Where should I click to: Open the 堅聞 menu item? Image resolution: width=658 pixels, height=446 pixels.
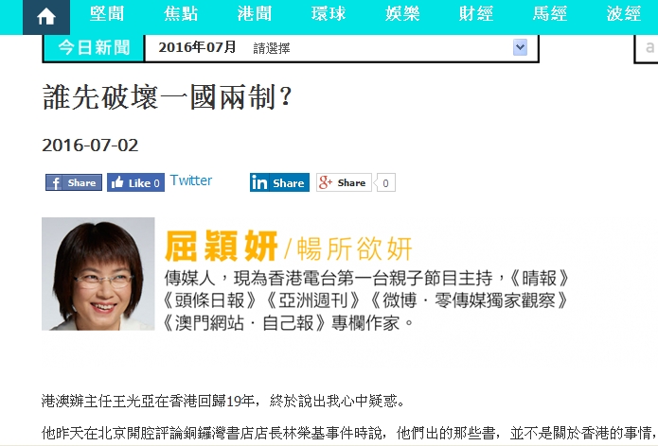click(x=107, y=14)
